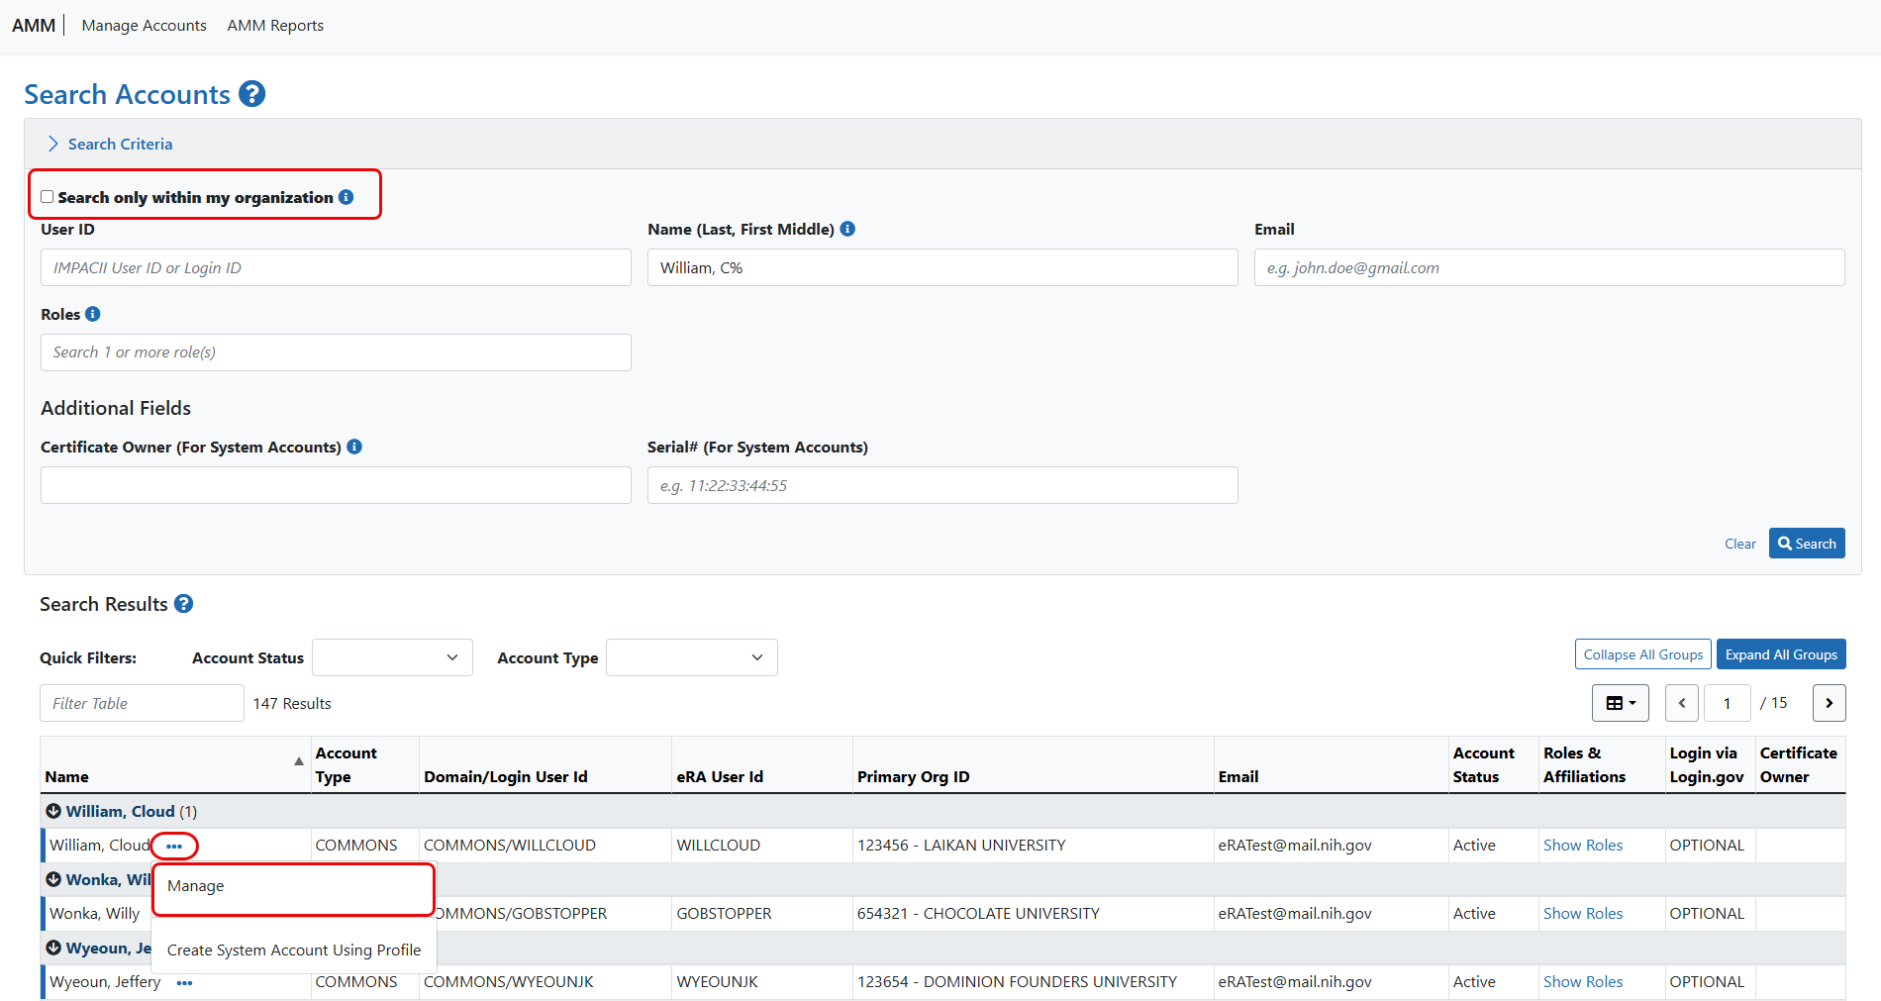This screenshot has height=1001, width=1881.
Task: Open table column chooser dropdown
Action: 1620,703
